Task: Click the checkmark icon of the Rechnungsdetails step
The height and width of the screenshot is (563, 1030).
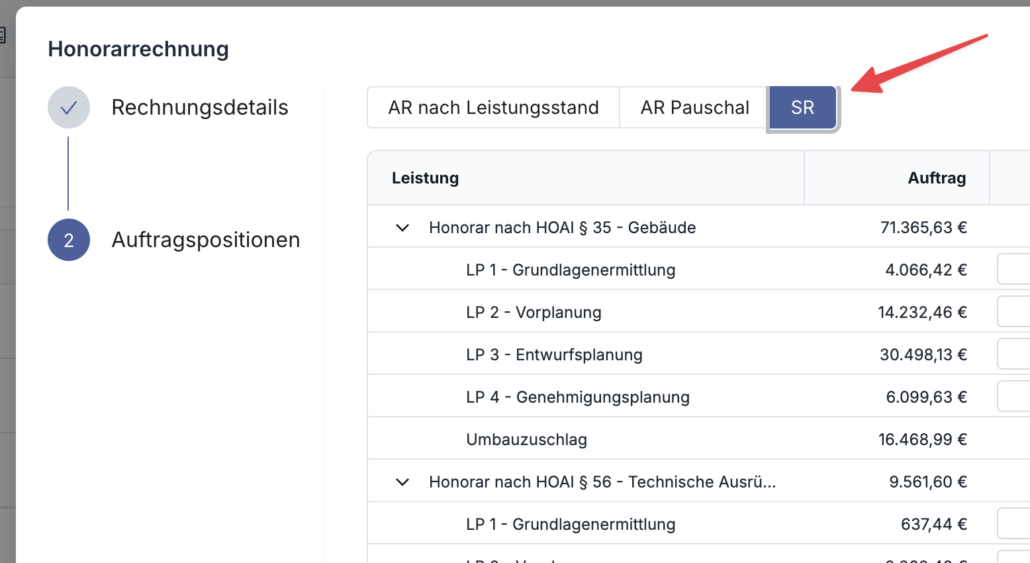Action: click(x=69, y=107)
